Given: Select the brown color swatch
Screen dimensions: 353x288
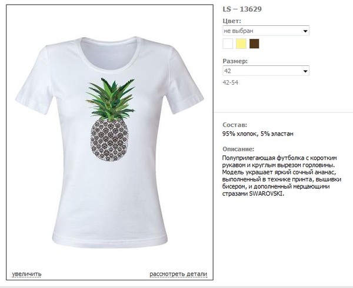Looking at the screenshot, I should tap(254, 44).
